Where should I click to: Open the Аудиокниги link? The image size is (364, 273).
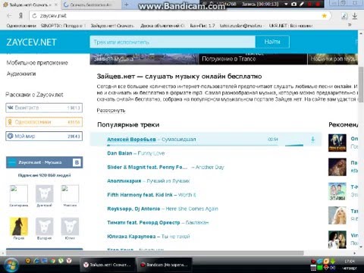coord(21,74)
